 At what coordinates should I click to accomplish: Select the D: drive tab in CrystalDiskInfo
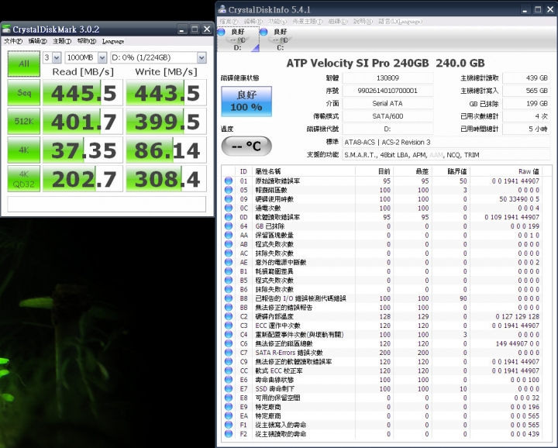tap(238, 40)
